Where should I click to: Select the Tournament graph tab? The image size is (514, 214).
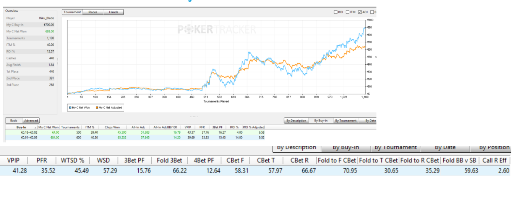coord(72,12)
